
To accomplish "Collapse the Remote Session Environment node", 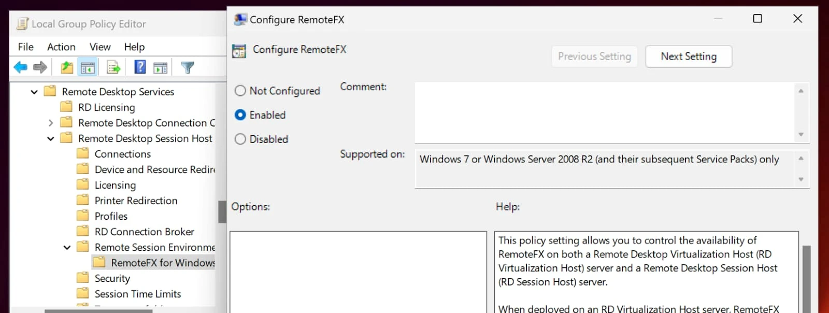I will coord(67,248).
